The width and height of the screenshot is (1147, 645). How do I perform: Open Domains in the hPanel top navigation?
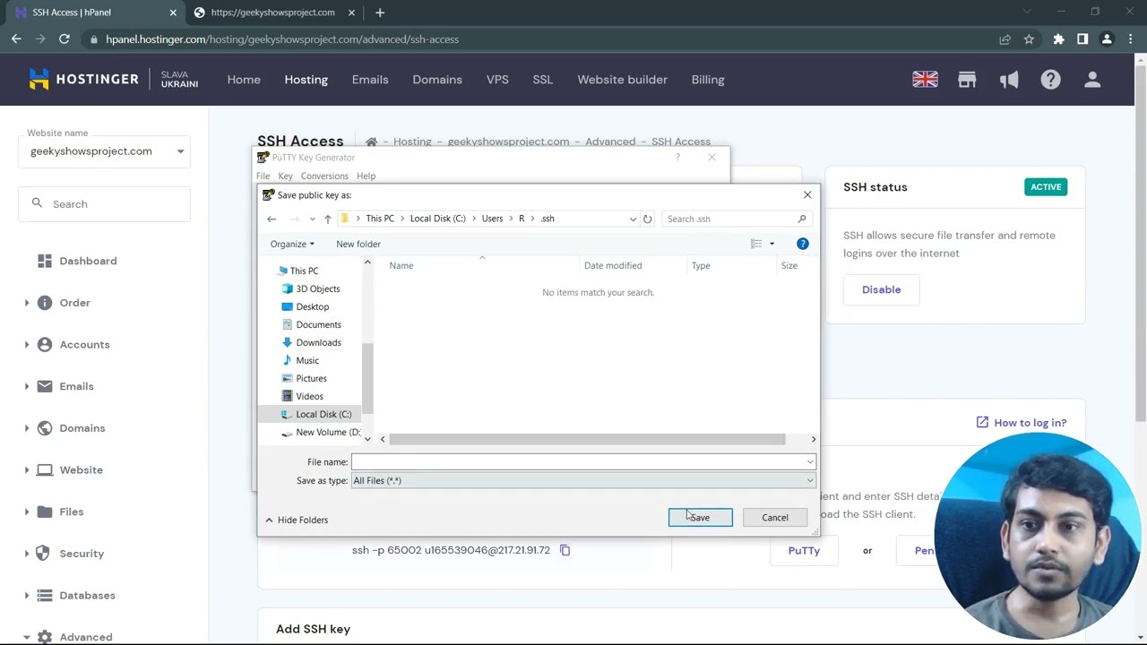pos(437,80)
